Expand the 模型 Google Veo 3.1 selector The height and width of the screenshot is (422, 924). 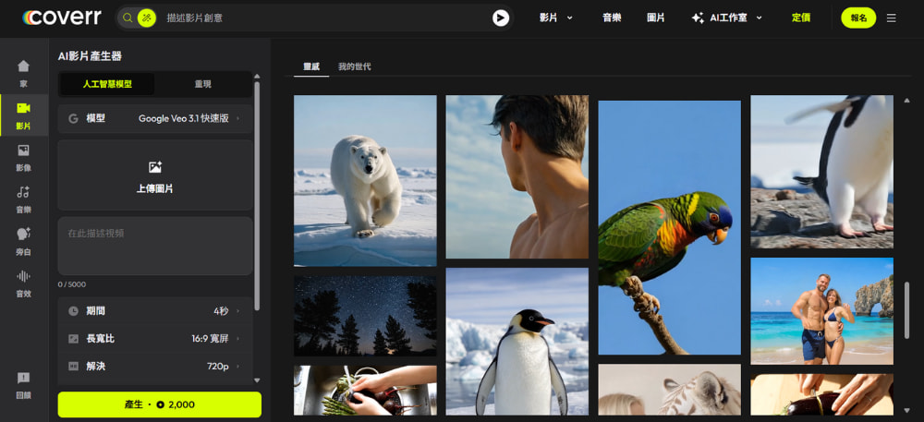click(155, 118)
